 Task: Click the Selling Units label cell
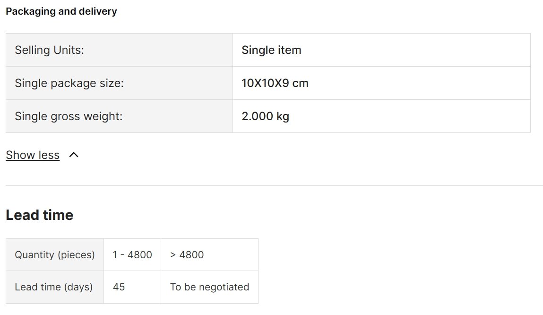point(119,50)
